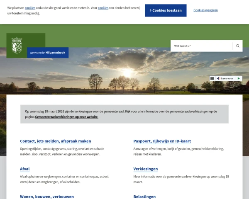Open the 'cookies van derden' link

[103, 8]
